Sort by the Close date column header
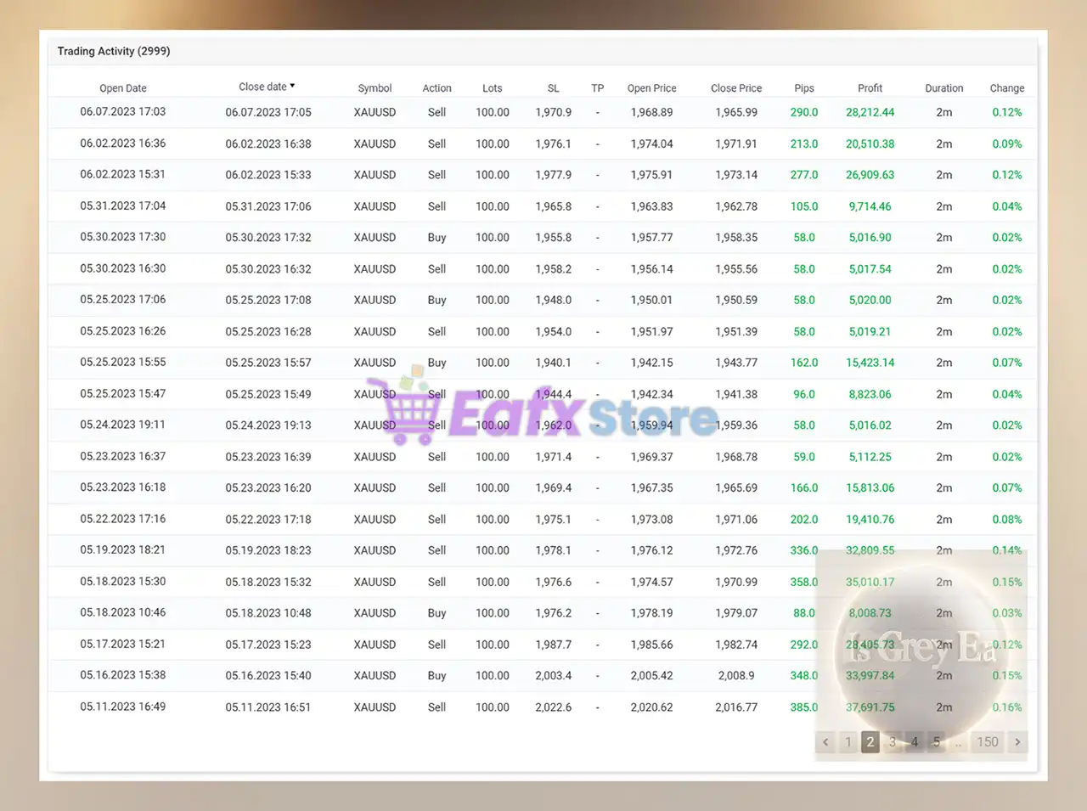This screenshot has width=1087, height=811. tap(267, 87)
